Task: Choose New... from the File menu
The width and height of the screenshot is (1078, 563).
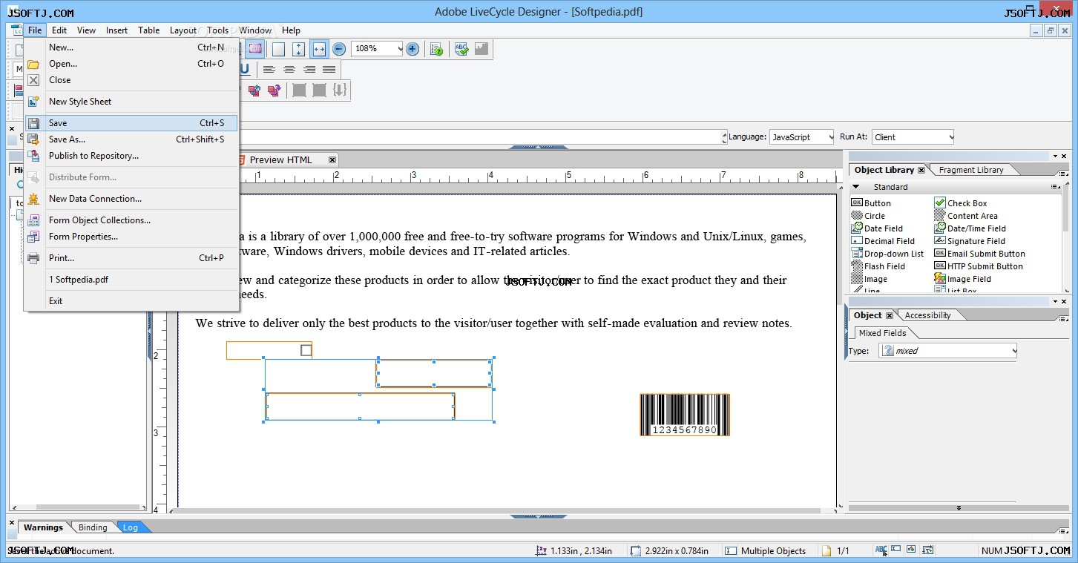Action: coord(131,47)
